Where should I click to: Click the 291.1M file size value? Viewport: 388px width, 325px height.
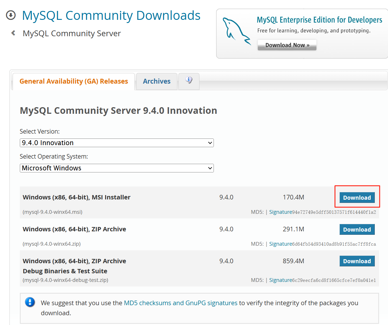(x=293, y=229)
